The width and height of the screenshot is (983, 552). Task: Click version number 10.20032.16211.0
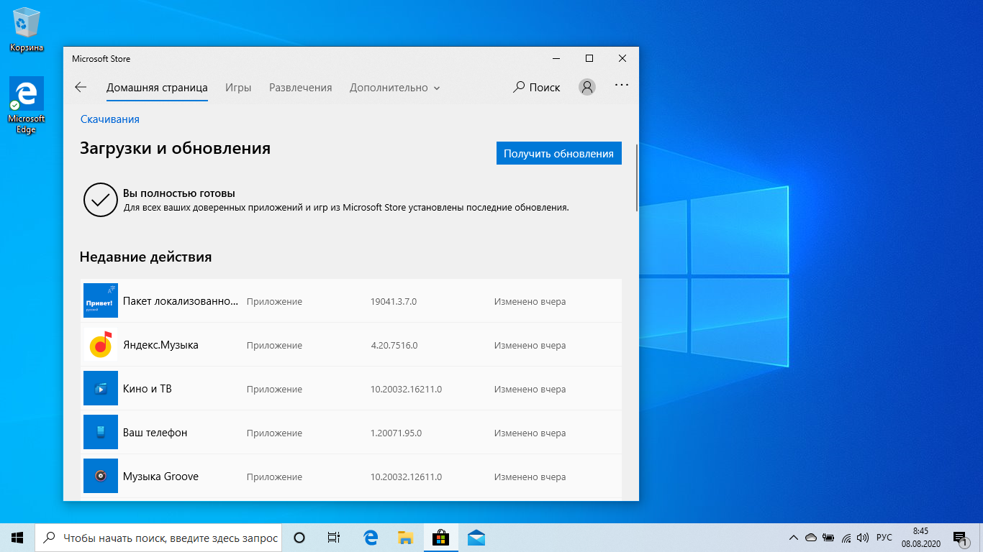click(406, 390)
